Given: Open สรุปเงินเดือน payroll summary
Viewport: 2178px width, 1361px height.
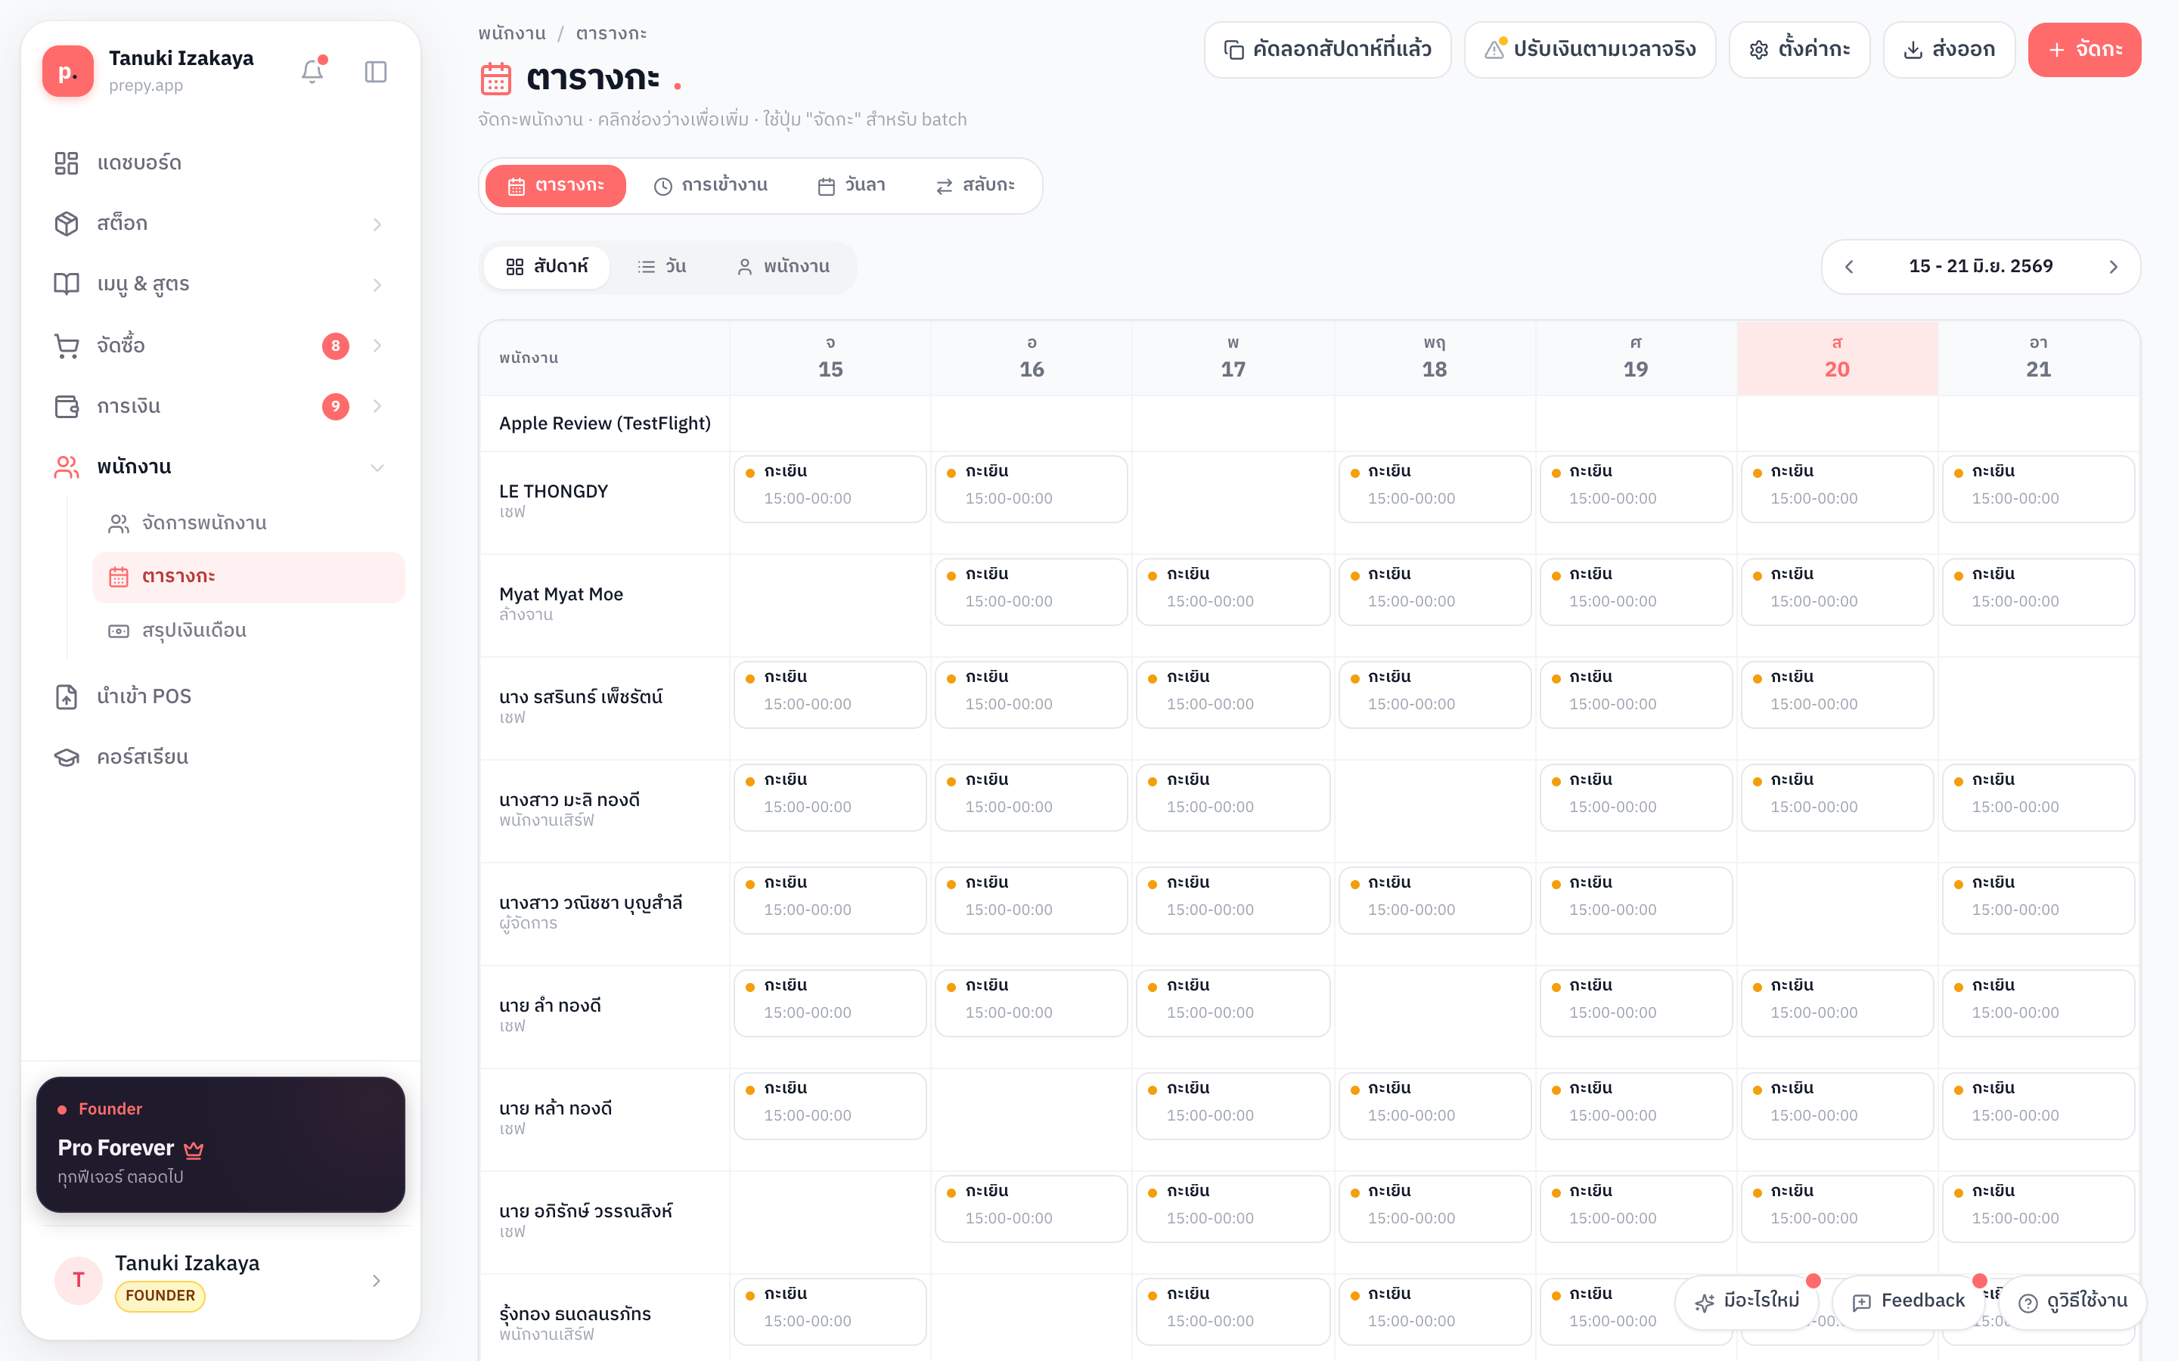Looking at the screenshot, I should [248, 630].
